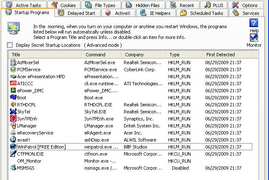The width and height of the screenshot is (269, 180).
Task: Click the Help question mark icon
Action: pos(254,24)
